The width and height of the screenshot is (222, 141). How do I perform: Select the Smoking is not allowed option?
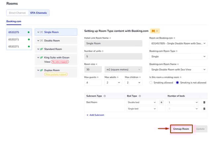pyautogui.click(x=177, y=82)
